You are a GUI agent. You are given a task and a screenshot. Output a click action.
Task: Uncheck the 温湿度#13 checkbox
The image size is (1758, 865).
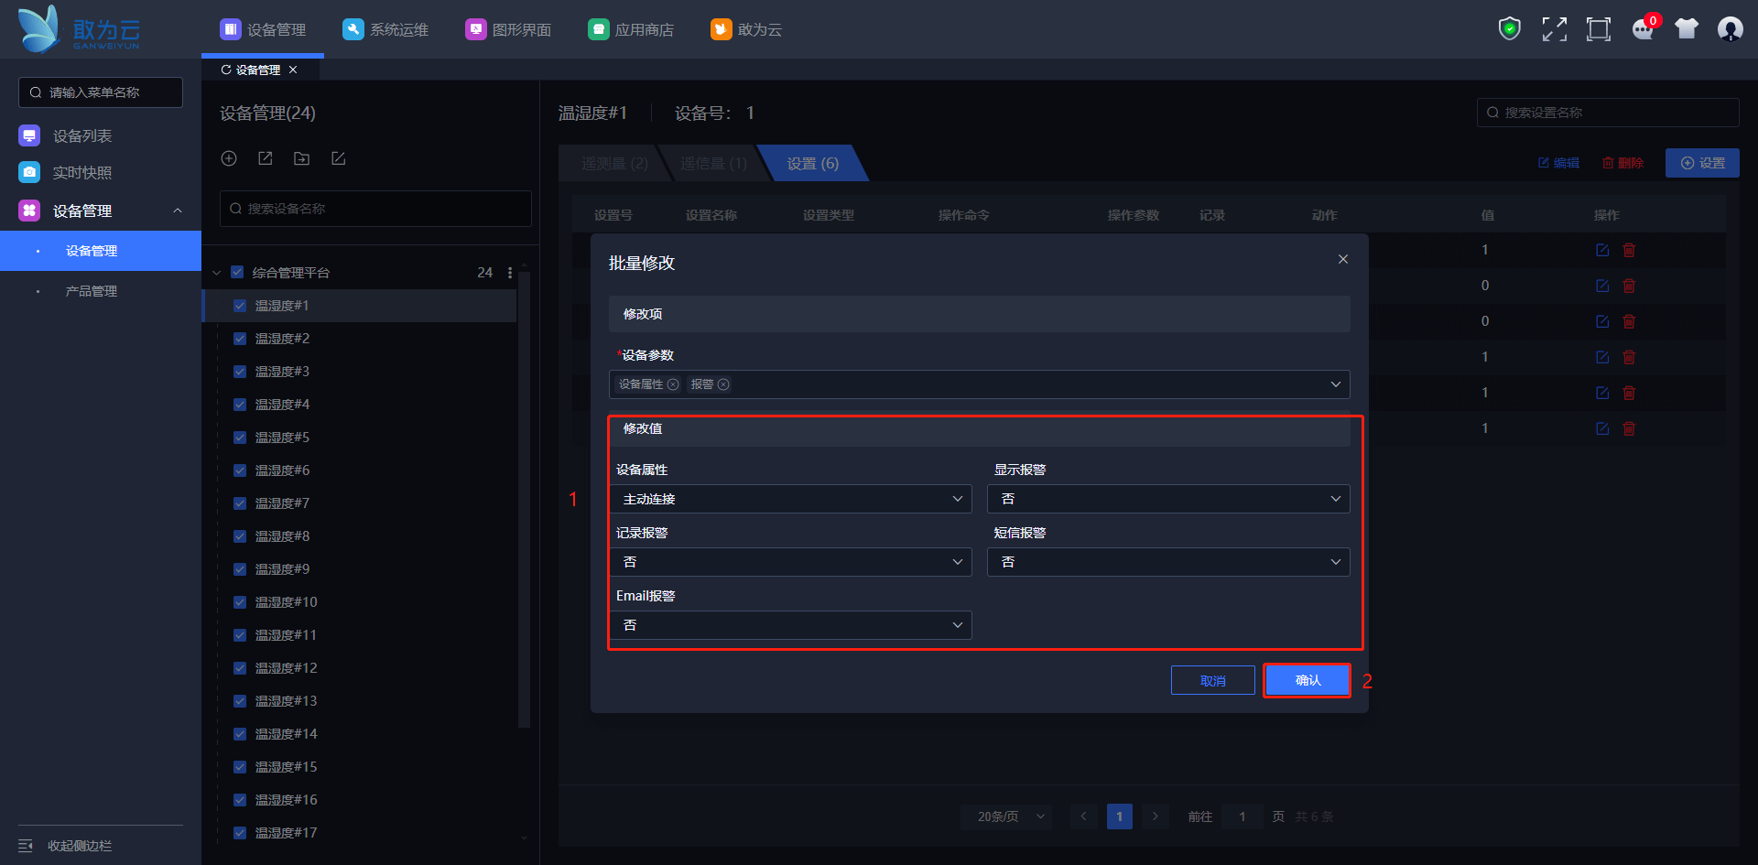[240, 701]
